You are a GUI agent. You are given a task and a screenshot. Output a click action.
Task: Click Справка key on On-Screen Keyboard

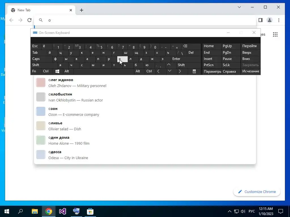coord(231,71)
